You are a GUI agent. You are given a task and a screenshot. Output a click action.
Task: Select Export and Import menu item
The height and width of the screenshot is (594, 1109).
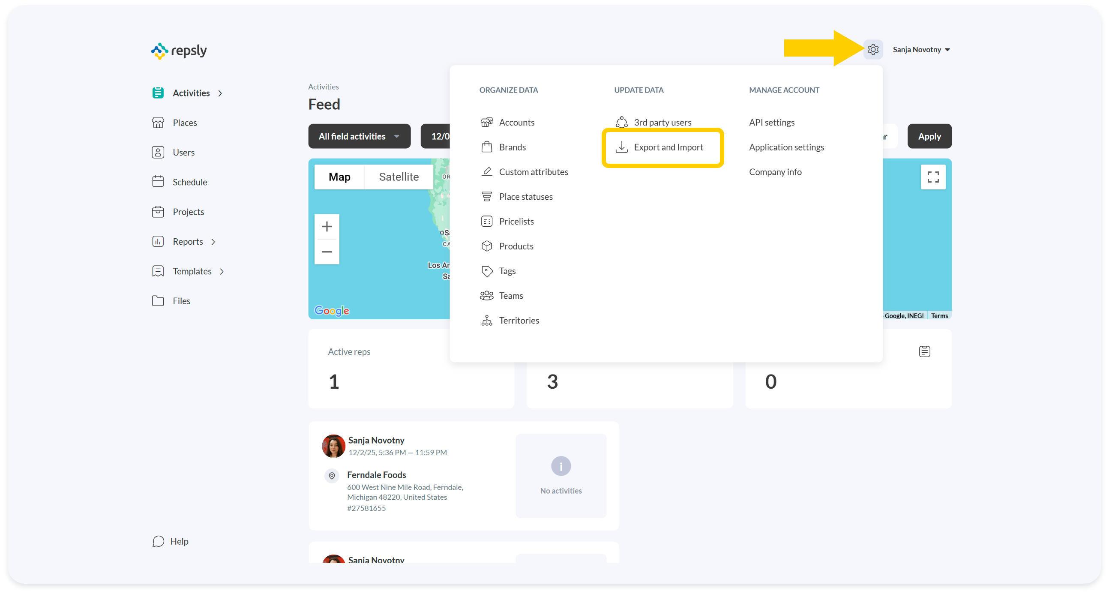pyautogui.click(x=668, y=147)
